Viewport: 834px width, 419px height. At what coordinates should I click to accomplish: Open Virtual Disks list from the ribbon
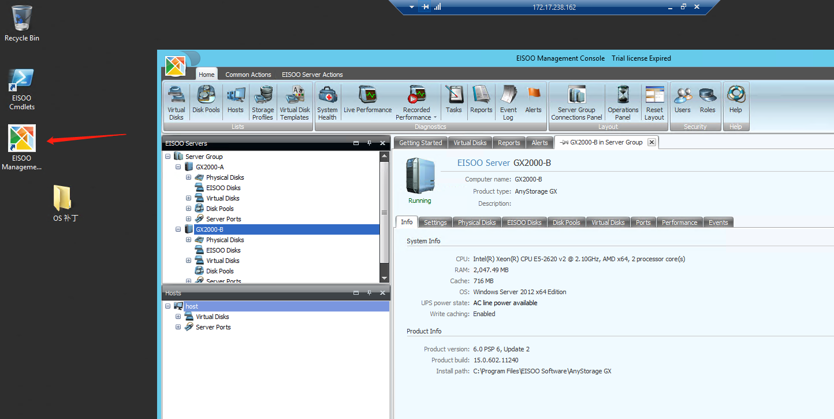(x=176, y=103)
